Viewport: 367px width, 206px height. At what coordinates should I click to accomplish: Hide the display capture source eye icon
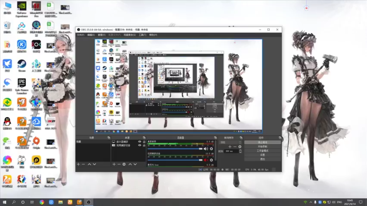[x=140, y=142]
